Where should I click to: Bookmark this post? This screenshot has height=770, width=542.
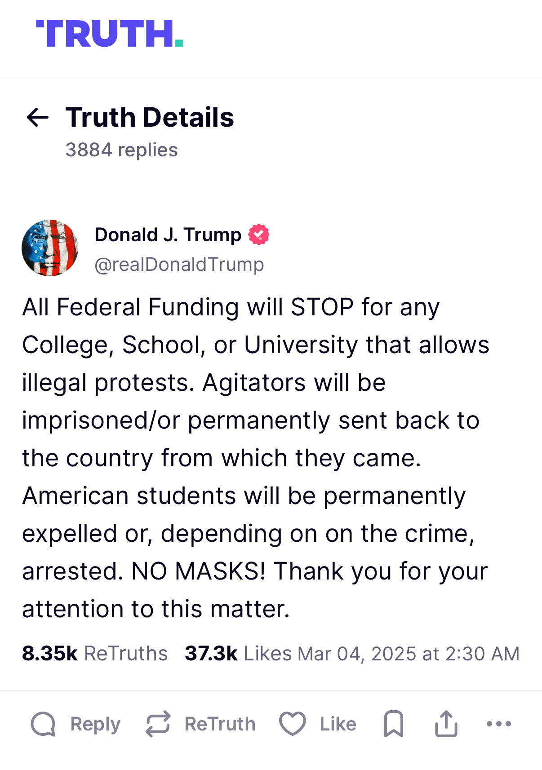393,724
